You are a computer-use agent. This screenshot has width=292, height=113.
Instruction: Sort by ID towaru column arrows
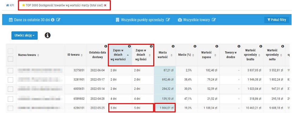(x=82, y=55)
